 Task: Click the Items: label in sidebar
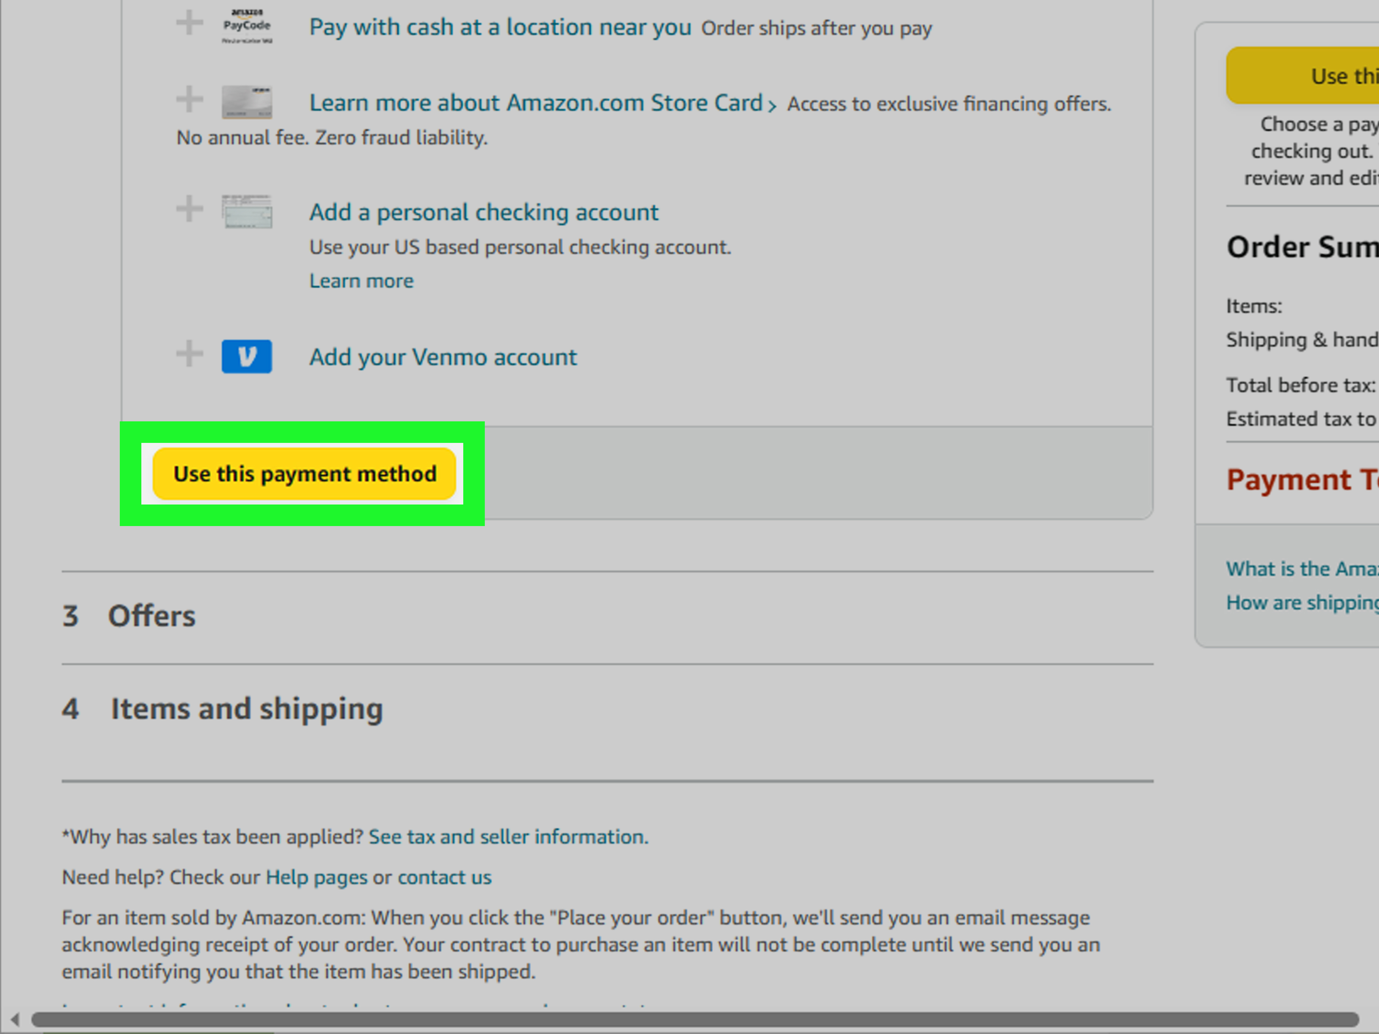coord(1254,306)
